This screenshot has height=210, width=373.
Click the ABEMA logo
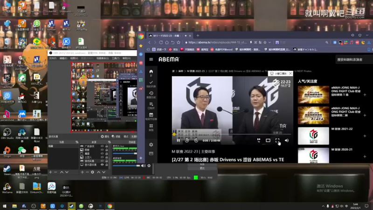[169, 59]
